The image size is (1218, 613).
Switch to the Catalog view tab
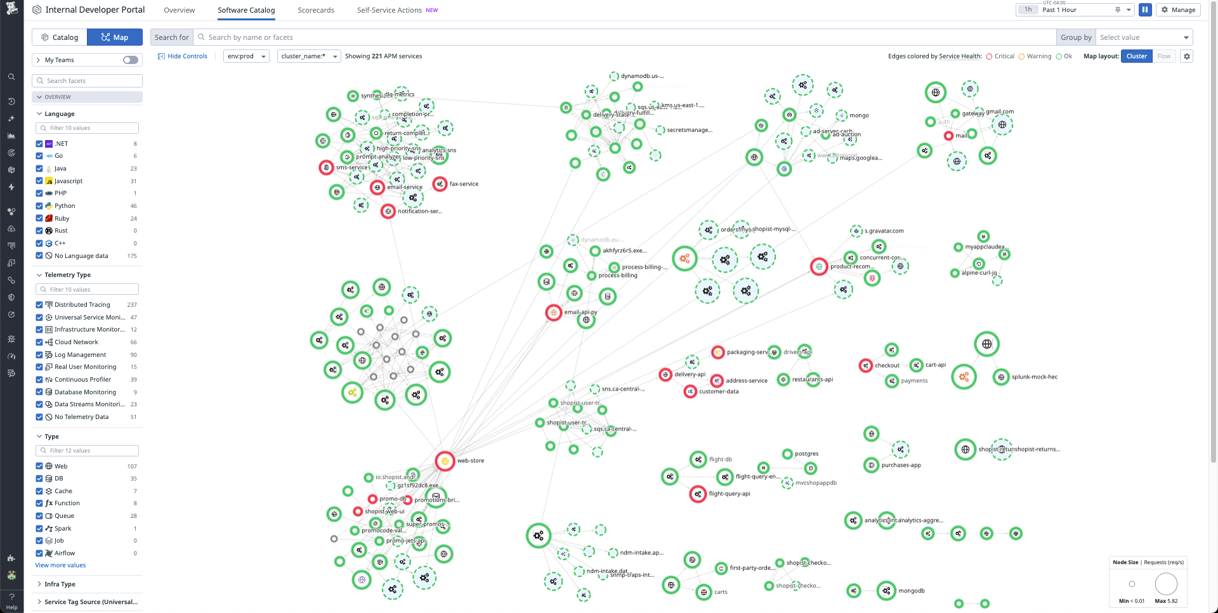pos(59,37)
